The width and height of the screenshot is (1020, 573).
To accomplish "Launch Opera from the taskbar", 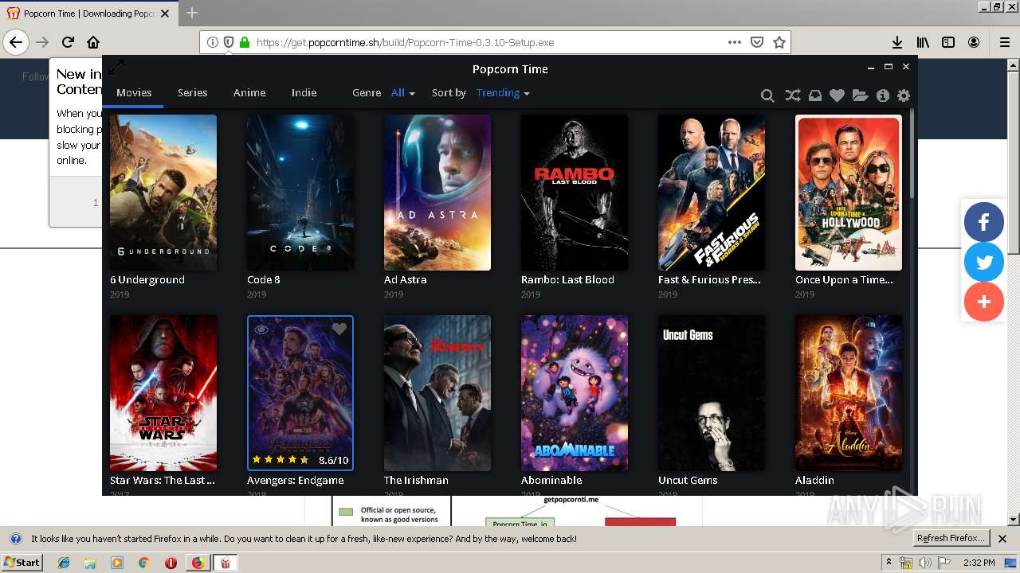I will click(x=171, y=563).
